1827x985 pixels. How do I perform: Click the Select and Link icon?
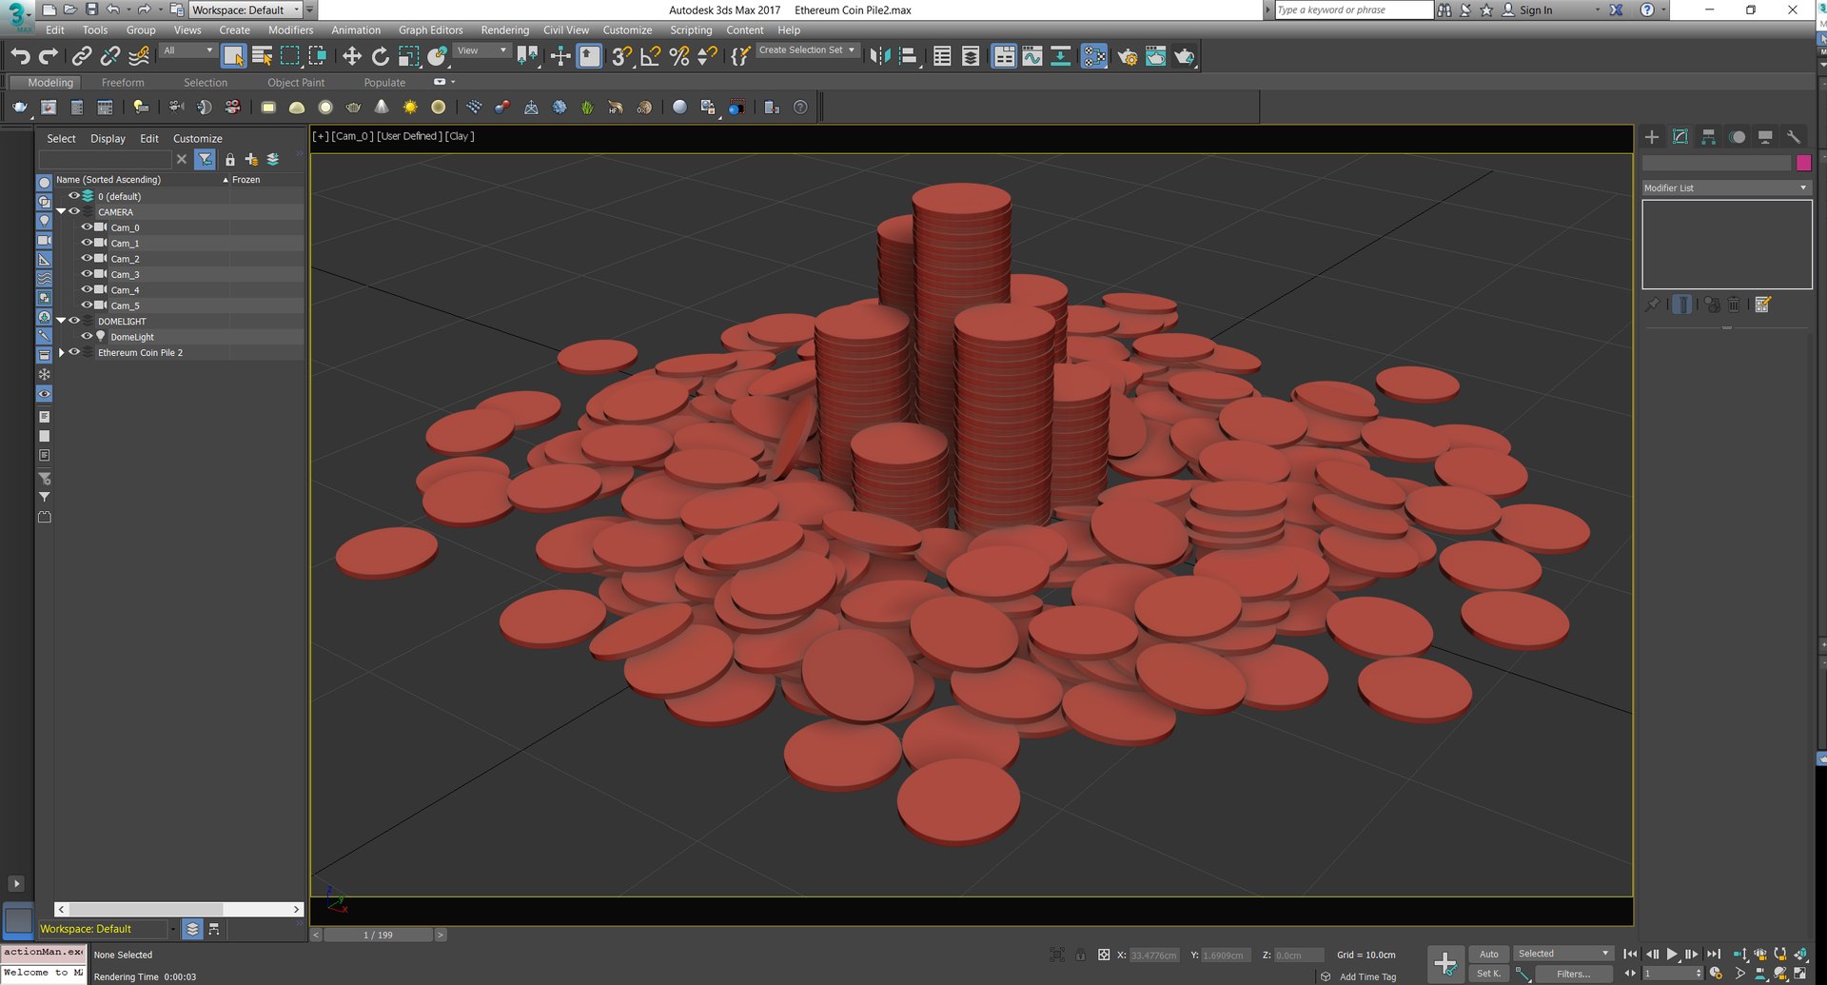pos(82,57)
